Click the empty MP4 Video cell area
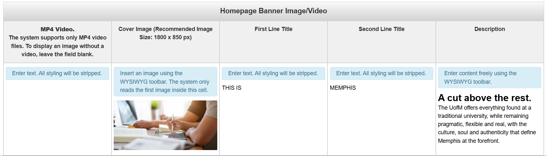 [x=57, y=117]
